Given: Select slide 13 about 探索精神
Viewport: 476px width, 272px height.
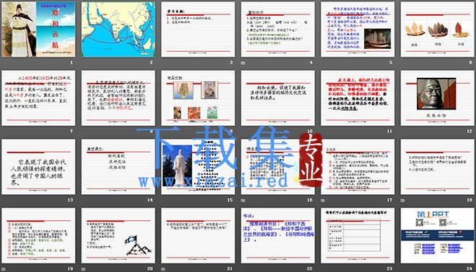Looking at the screenshot, I should pyautogui.click(x=38, y=167).
